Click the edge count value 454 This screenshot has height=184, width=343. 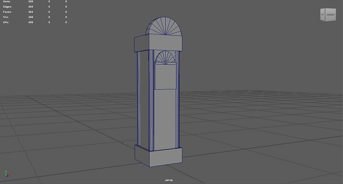tap(31, 7)
